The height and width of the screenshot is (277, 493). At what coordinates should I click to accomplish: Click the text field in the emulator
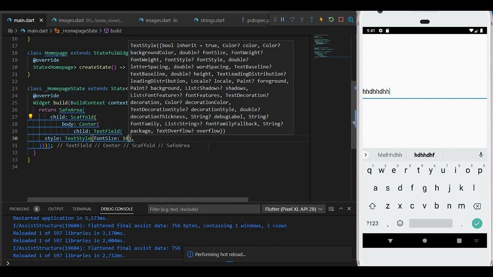click(x=424, y=92)
